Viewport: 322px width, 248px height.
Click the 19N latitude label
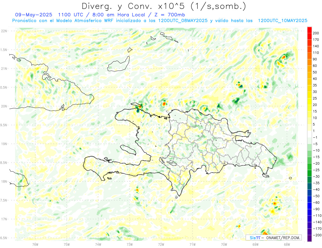(4, 144)
